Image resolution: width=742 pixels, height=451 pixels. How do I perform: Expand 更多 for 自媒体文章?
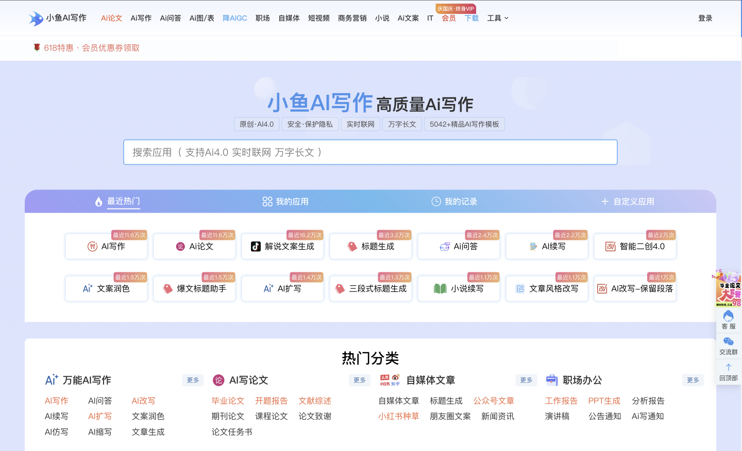tap(527, 380)
